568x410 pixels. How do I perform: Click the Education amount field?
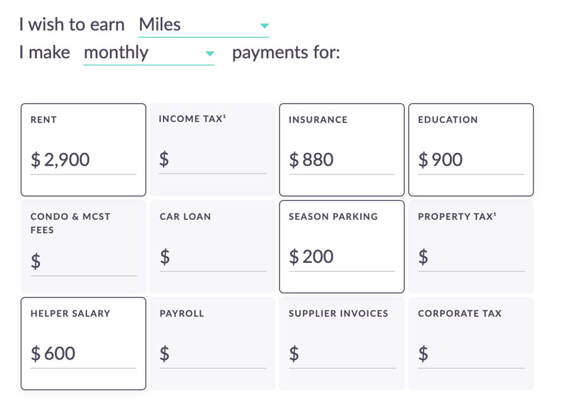(x=476, y=160)
